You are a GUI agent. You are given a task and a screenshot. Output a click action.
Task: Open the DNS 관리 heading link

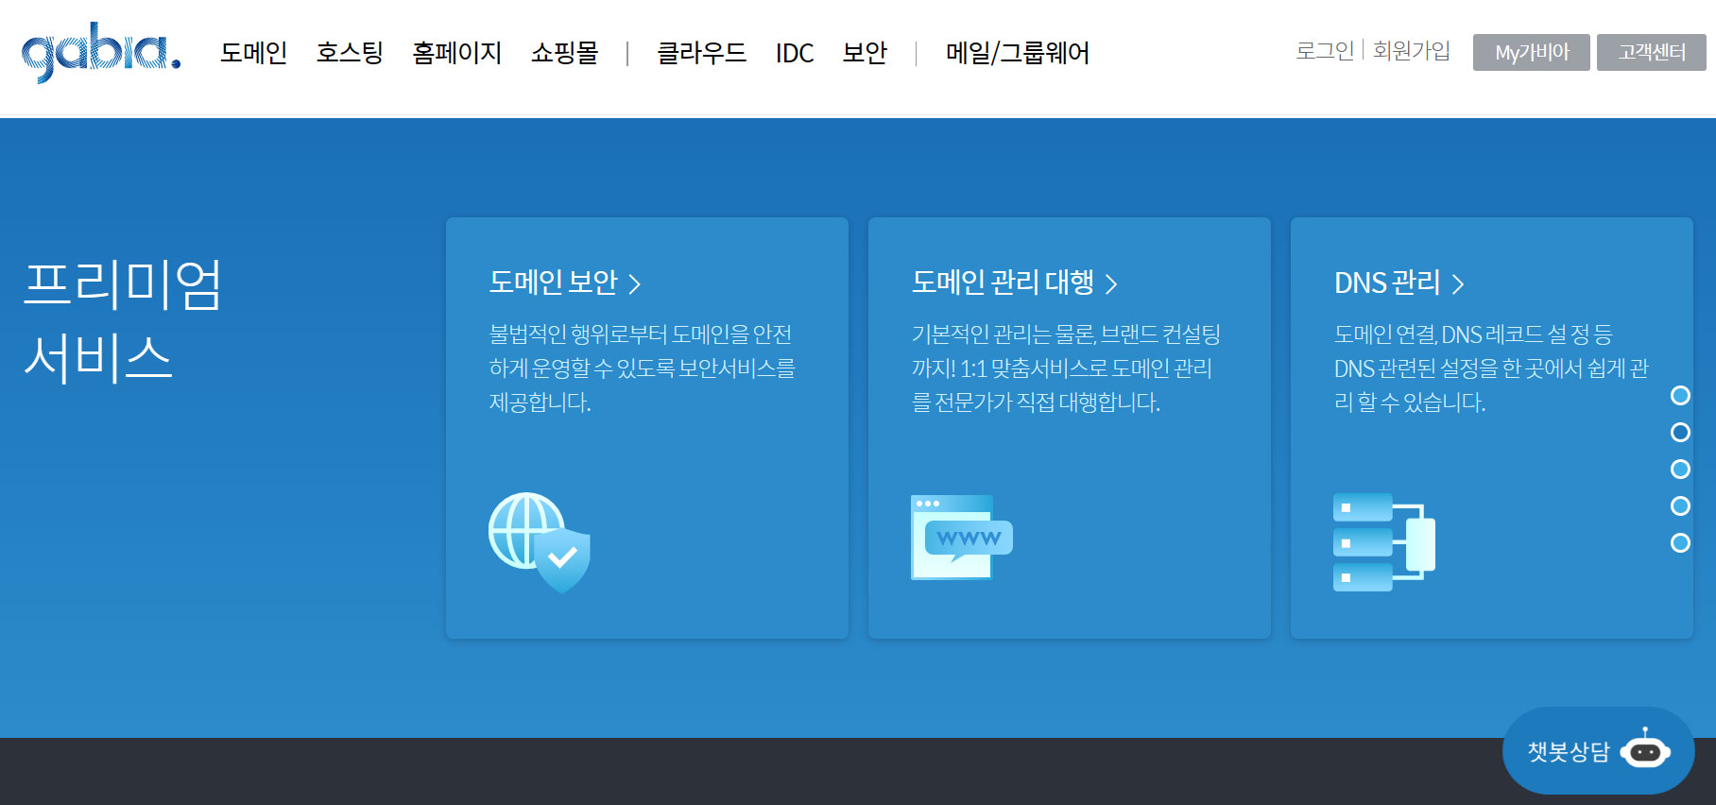click(x=1387, y=282)
